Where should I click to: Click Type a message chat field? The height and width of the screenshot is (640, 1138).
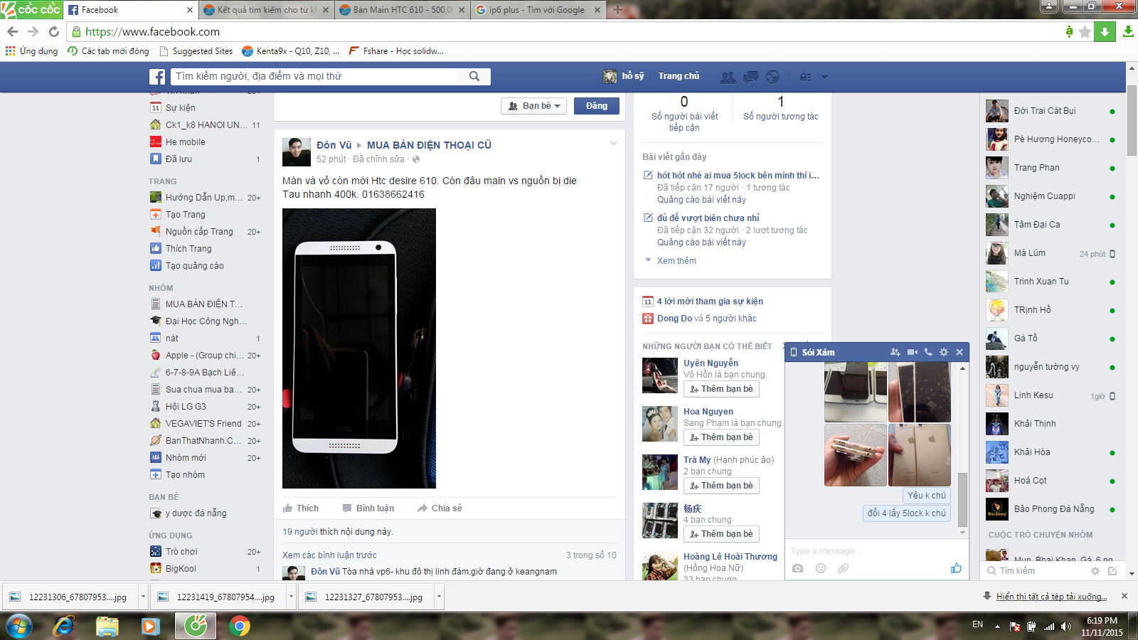point(876,550)
